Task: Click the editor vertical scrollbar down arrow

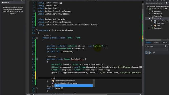Action: tap(143, 92)
